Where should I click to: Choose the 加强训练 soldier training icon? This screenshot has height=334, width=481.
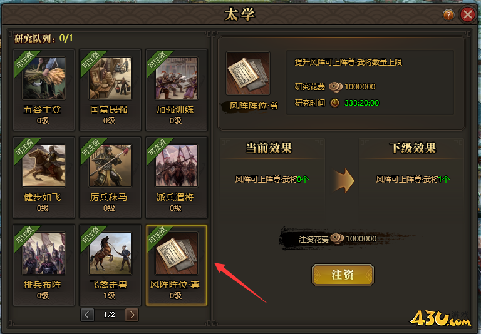(x=177, y=78)
